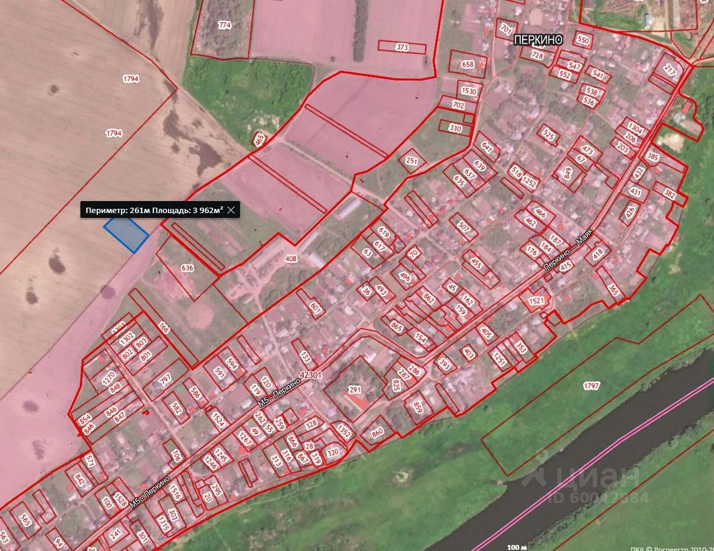
Task: Click the measurement label 'Периметр: 261м Площадь: 3 962м²'
Action: coord(154,210)
